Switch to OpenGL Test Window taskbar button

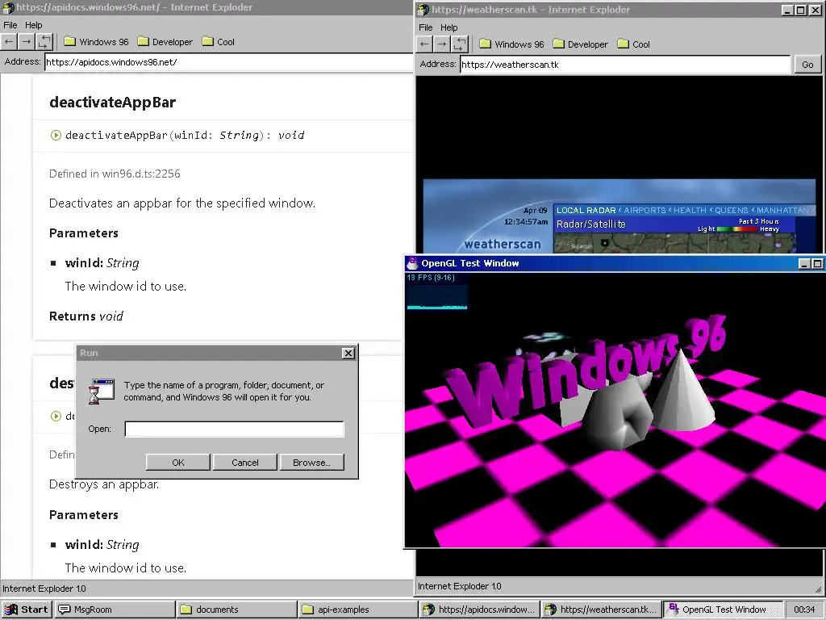722,610
